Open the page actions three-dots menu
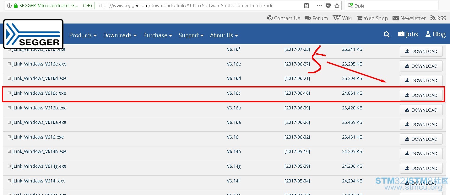Screen dimensions: 450x195 coord(319,6)
